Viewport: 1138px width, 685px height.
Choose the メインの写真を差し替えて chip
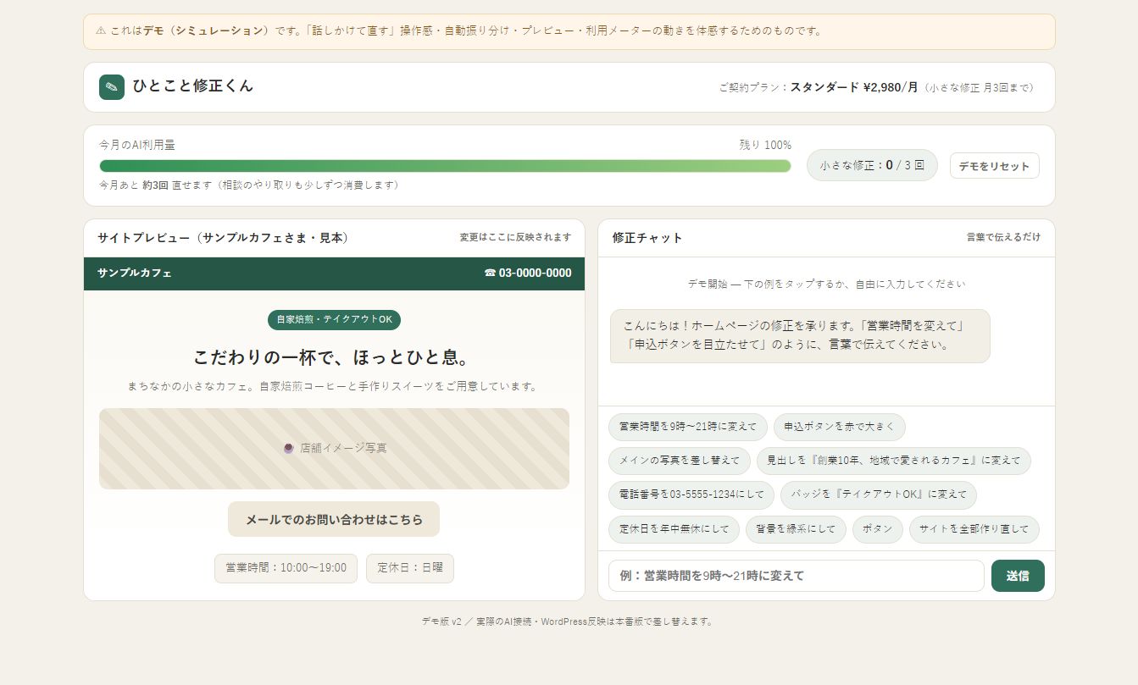coord(680,461)
